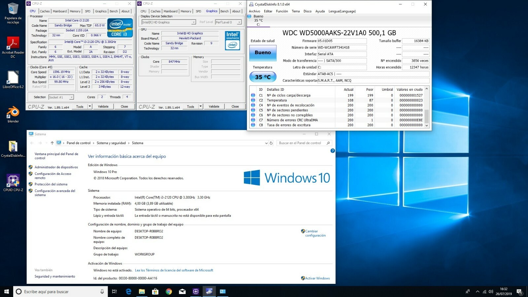Open Configuración avanzada del sistema link

point(55,193)
